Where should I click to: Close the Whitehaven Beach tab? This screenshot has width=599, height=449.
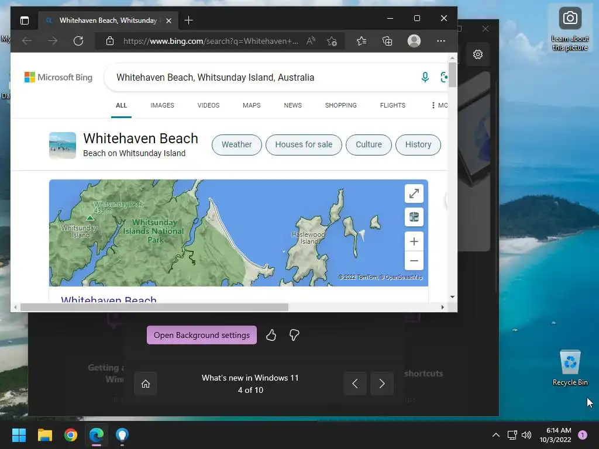coord(168,20)
